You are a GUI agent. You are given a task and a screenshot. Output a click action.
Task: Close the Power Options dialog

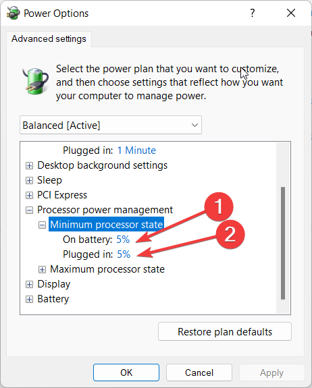tap(291, 13)
